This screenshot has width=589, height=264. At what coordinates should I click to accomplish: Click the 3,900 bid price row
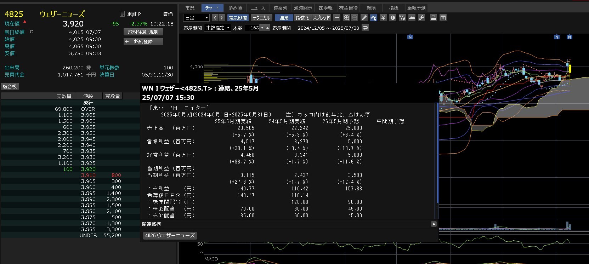click(88, 187)
